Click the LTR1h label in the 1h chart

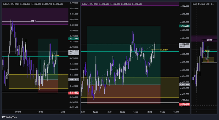click(209, 40)
